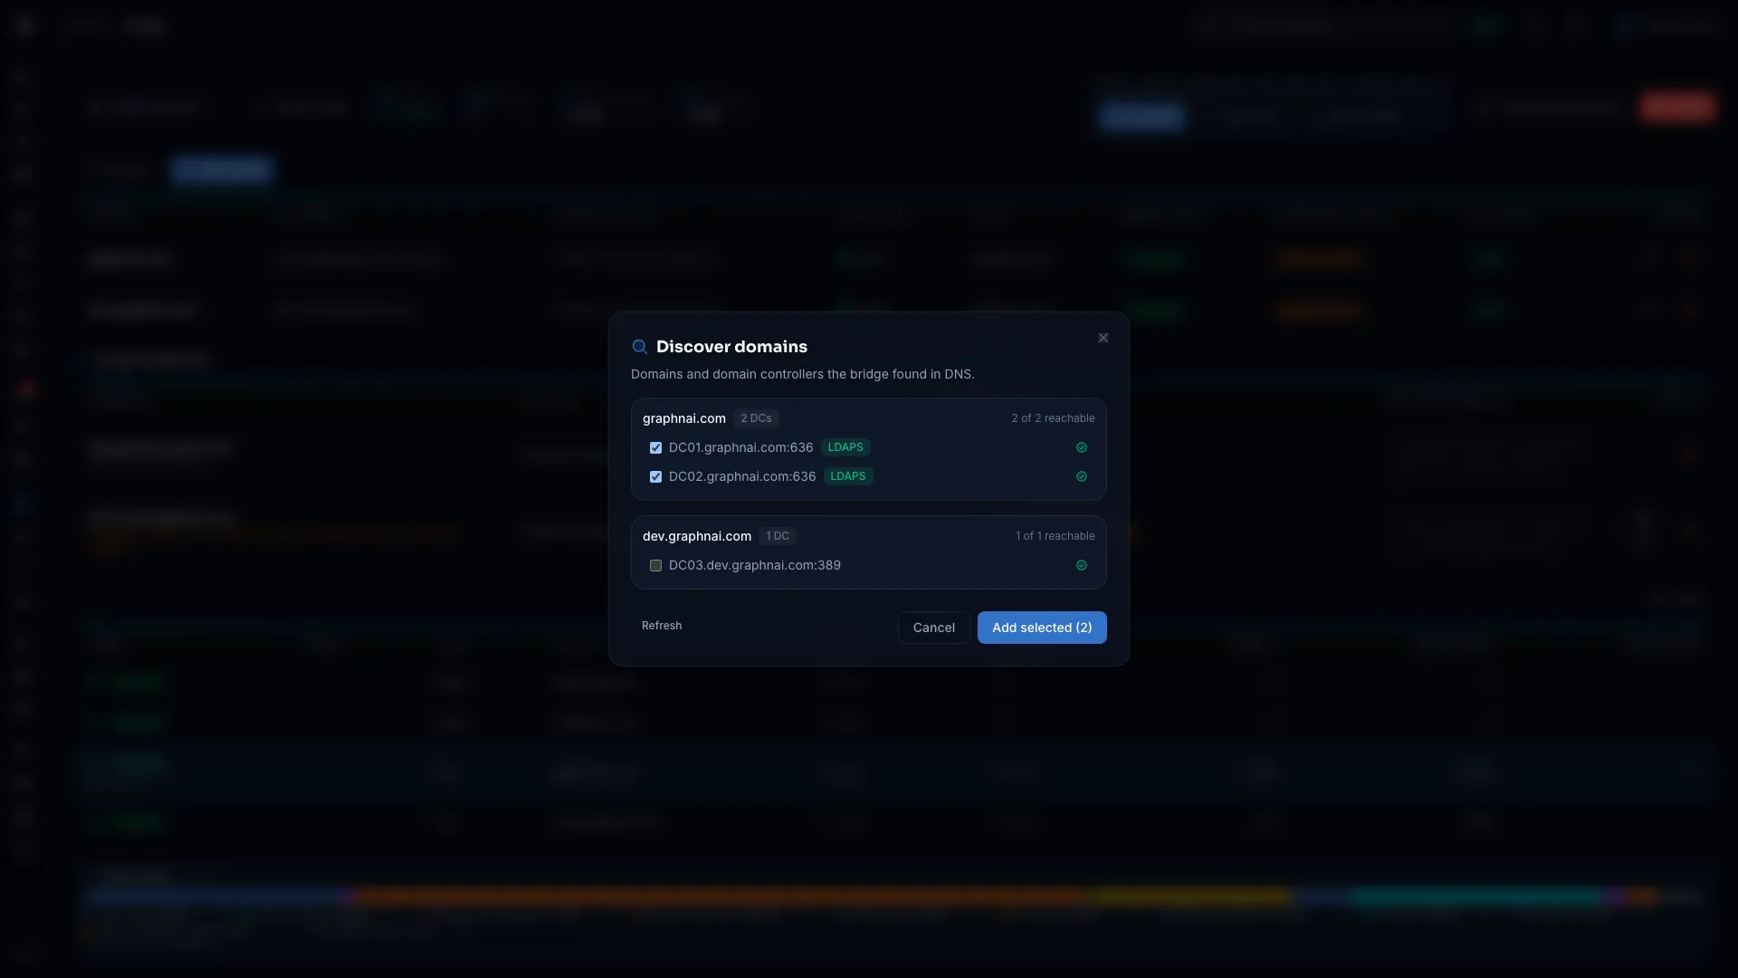The width and height of the screenshot is (1738, 978).
Task: Click the dialog subtitle about DNS
Action: pos(802,374)
